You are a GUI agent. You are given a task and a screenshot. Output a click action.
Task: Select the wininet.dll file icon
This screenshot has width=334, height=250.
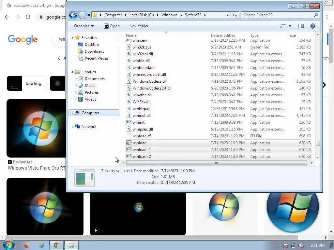coord(129,116)
